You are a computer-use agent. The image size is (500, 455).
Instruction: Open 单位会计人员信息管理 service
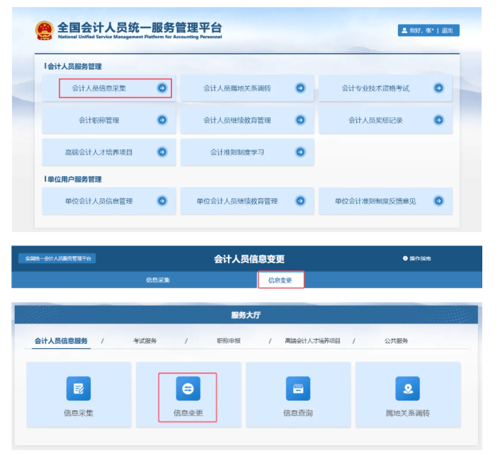pyautogui.click(x=99, y=201)
